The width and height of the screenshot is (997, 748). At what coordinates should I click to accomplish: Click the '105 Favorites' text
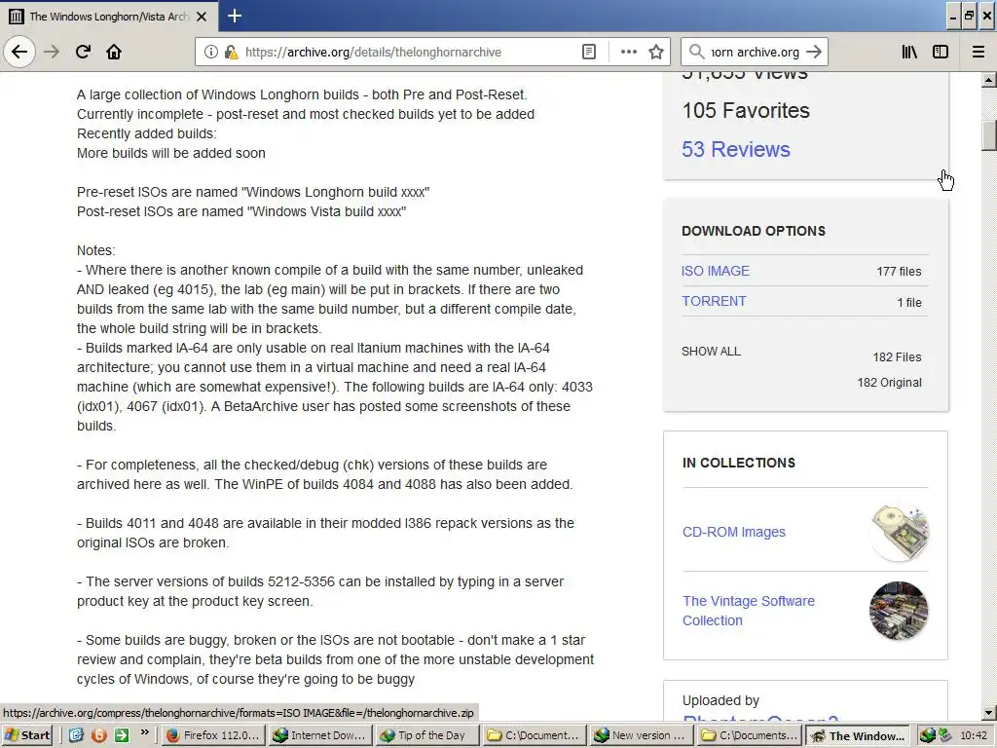point(745,111)
